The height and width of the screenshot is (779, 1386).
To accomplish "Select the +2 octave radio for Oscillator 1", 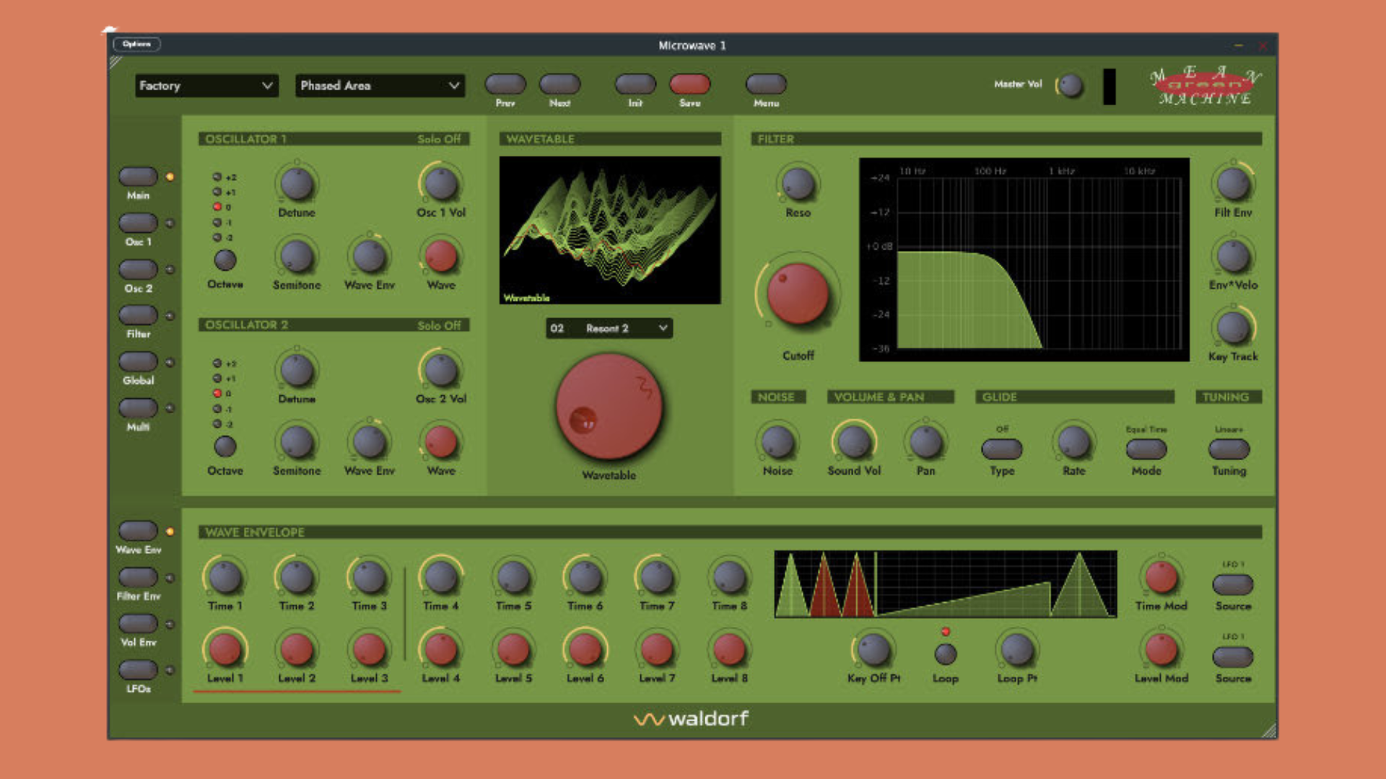I will tap(217, 177).
